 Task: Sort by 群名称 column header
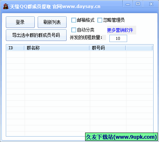(x=57, y=48)
